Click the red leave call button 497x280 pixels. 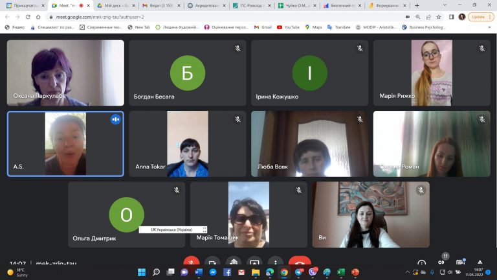click(299, 262)
